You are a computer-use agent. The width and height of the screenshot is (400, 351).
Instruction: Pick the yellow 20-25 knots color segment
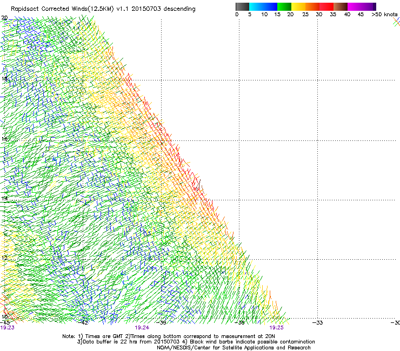(298, 6)
